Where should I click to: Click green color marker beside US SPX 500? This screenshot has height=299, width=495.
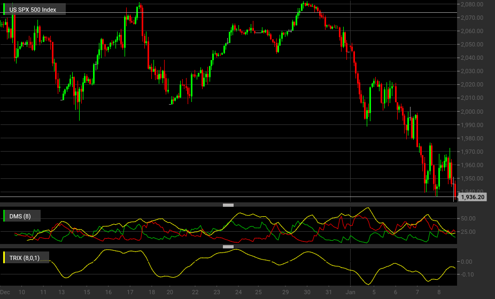pos(4,9)
